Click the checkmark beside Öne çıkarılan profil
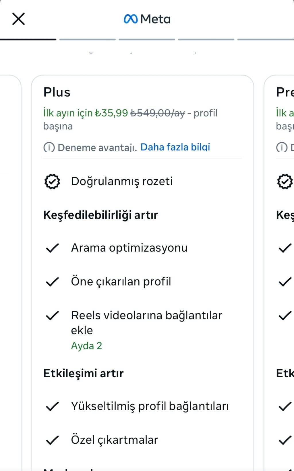This screenshot has height=471, width=294. (52, 282)
